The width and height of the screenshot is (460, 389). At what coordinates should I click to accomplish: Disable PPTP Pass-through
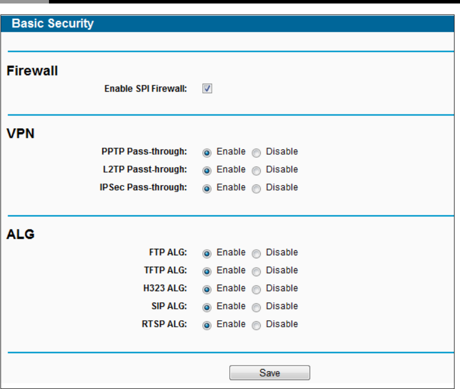256,153
